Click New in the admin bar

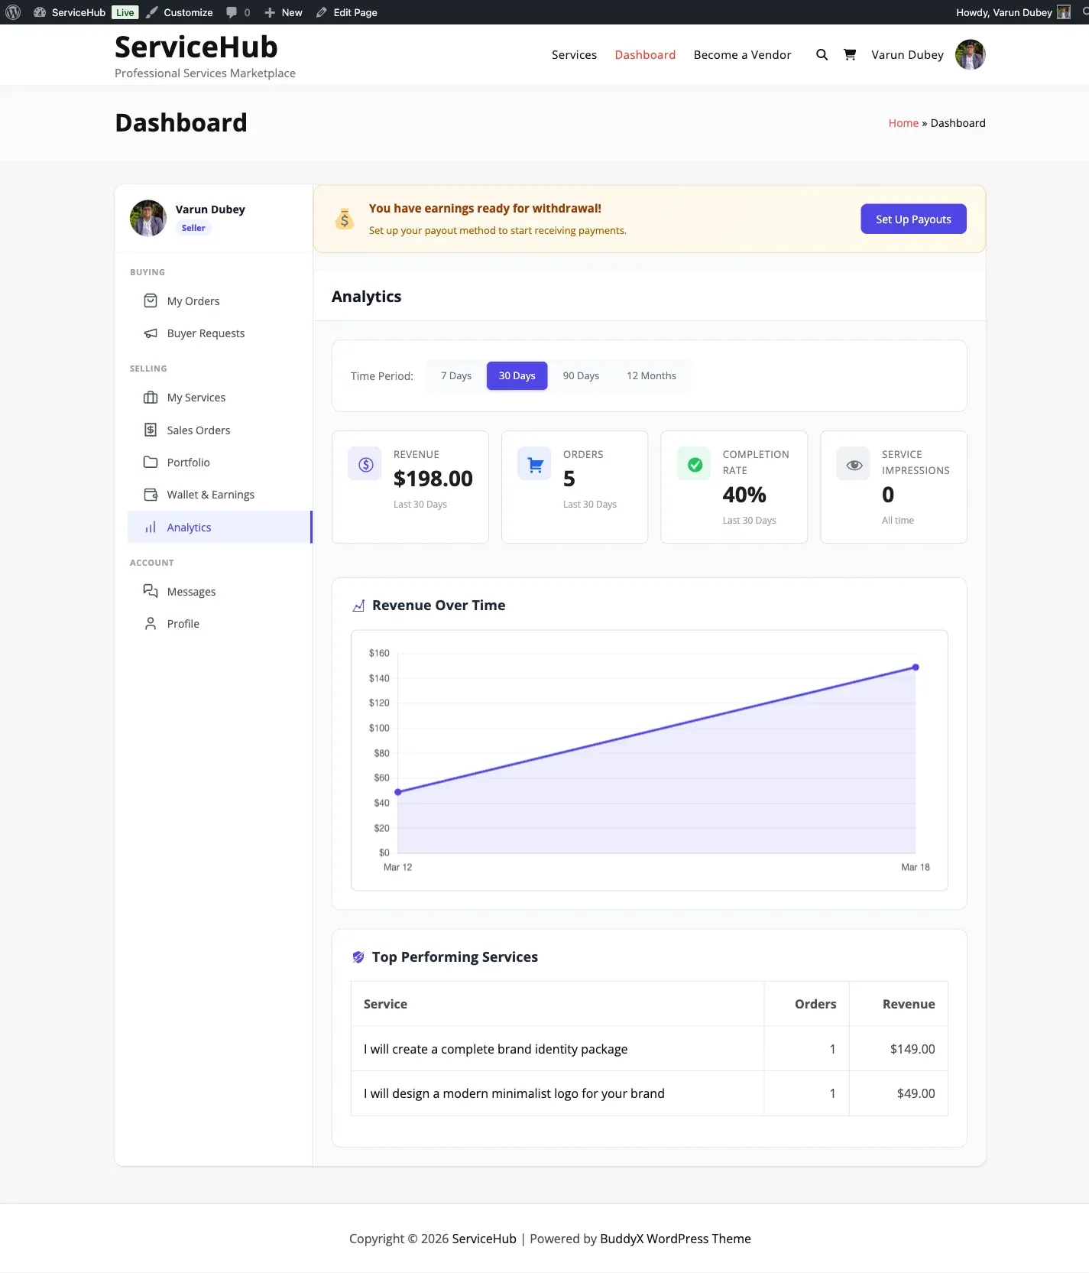284,12
